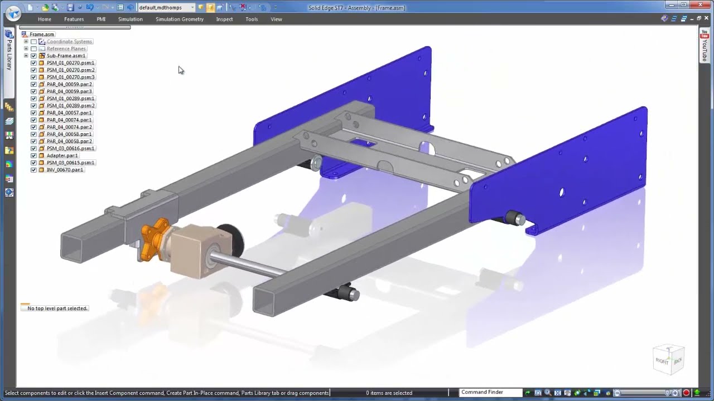Click the red record button in status bar
The height and width of the screenshot is (401, 714).
(x=686, y=393)
